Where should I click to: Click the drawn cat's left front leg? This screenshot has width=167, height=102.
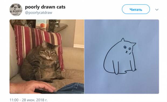point(116,67)
